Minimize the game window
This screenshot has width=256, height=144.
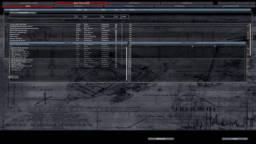(x=227, y=3)
